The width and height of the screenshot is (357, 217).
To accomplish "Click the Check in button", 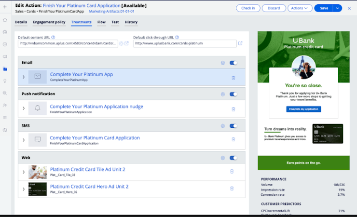I will (x=248, y=8).
